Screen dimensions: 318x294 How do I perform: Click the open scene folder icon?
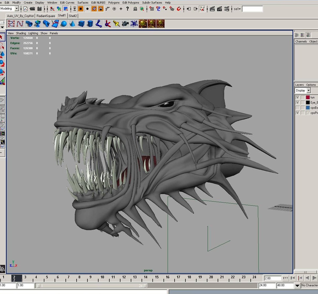coord(32,9)
